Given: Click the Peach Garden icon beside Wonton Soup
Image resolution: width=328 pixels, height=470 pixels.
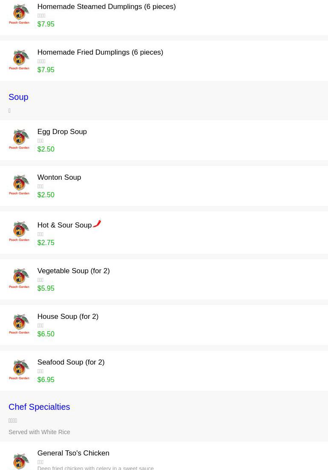Looking at the screenshot, I should (19, 185).
